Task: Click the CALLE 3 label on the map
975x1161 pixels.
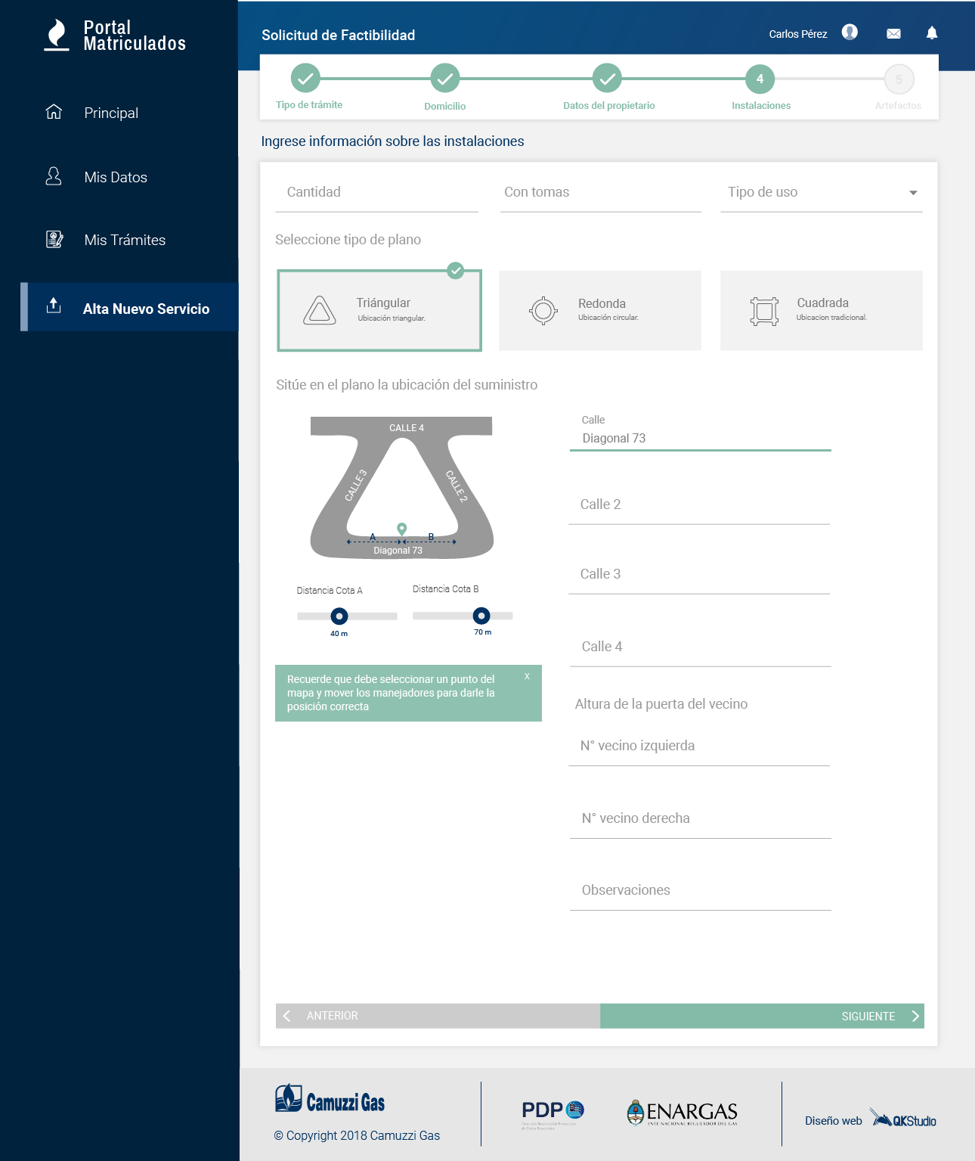Action: click(x=356, y=486)
